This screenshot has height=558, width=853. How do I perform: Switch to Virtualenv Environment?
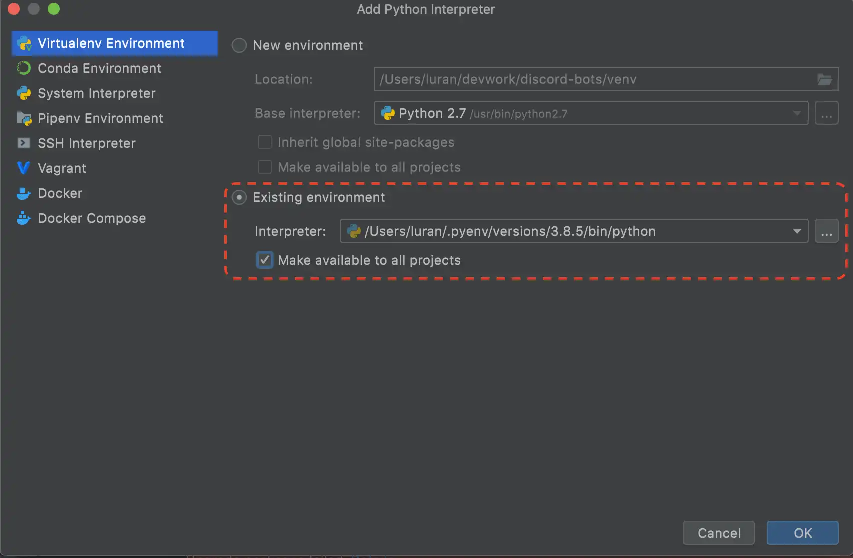click(x=111, y=43)
